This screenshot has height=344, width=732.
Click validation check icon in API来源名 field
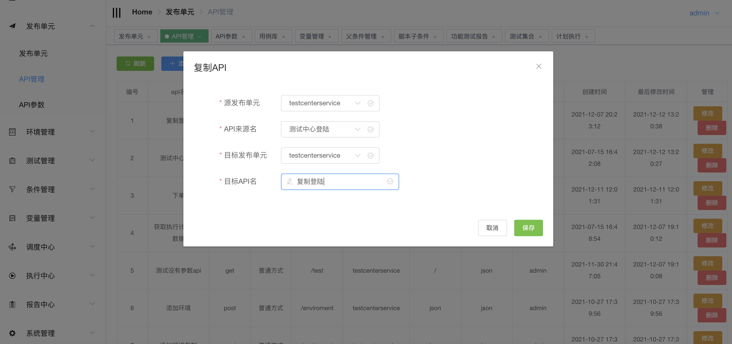tap(371, 129)
